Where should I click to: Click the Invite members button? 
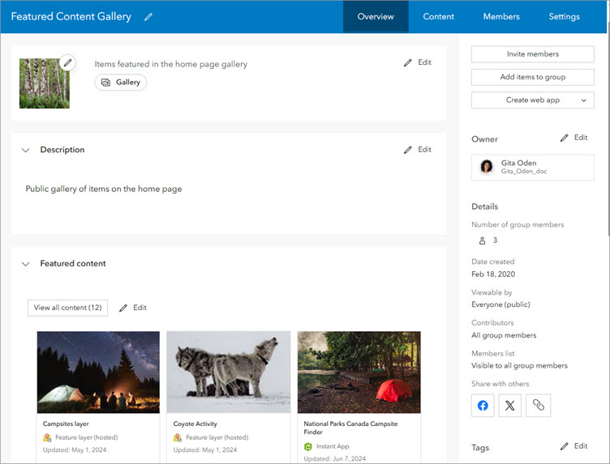pyautogui.click(x=532, y=54)
